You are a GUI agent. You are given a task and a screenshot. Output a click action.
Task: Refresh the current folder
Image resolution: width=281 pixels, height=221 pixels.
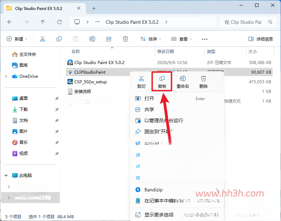click(x=59, y=22)
